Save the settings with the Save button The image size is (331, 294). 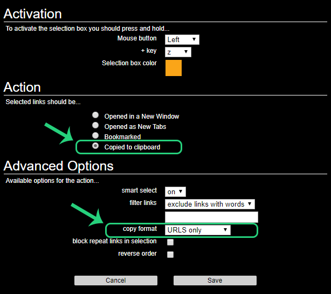pos(215,281)
